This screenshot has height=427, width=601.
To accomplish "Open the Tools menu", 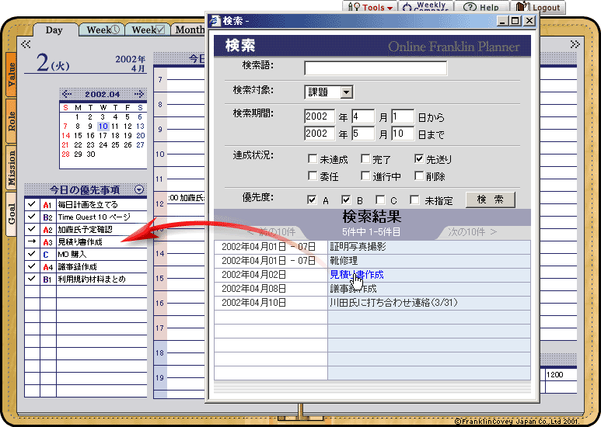I will pos(370,7).
